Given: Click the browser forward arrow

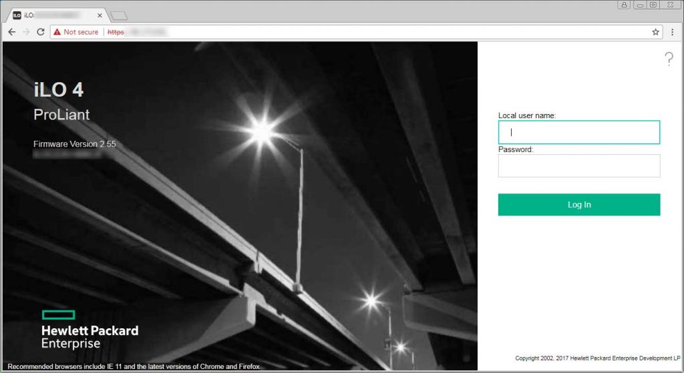Looking at the screenshot, I should (26, 32).
